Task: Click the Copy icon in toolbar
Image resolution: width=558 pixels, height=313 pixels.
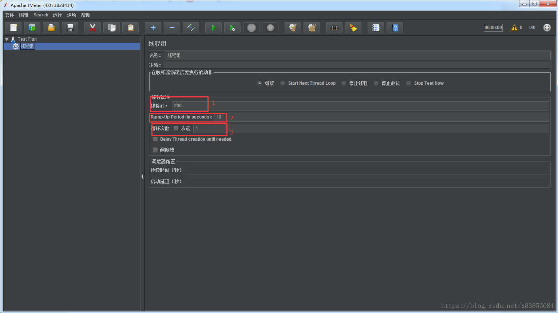Action: [x=112, y=28]
